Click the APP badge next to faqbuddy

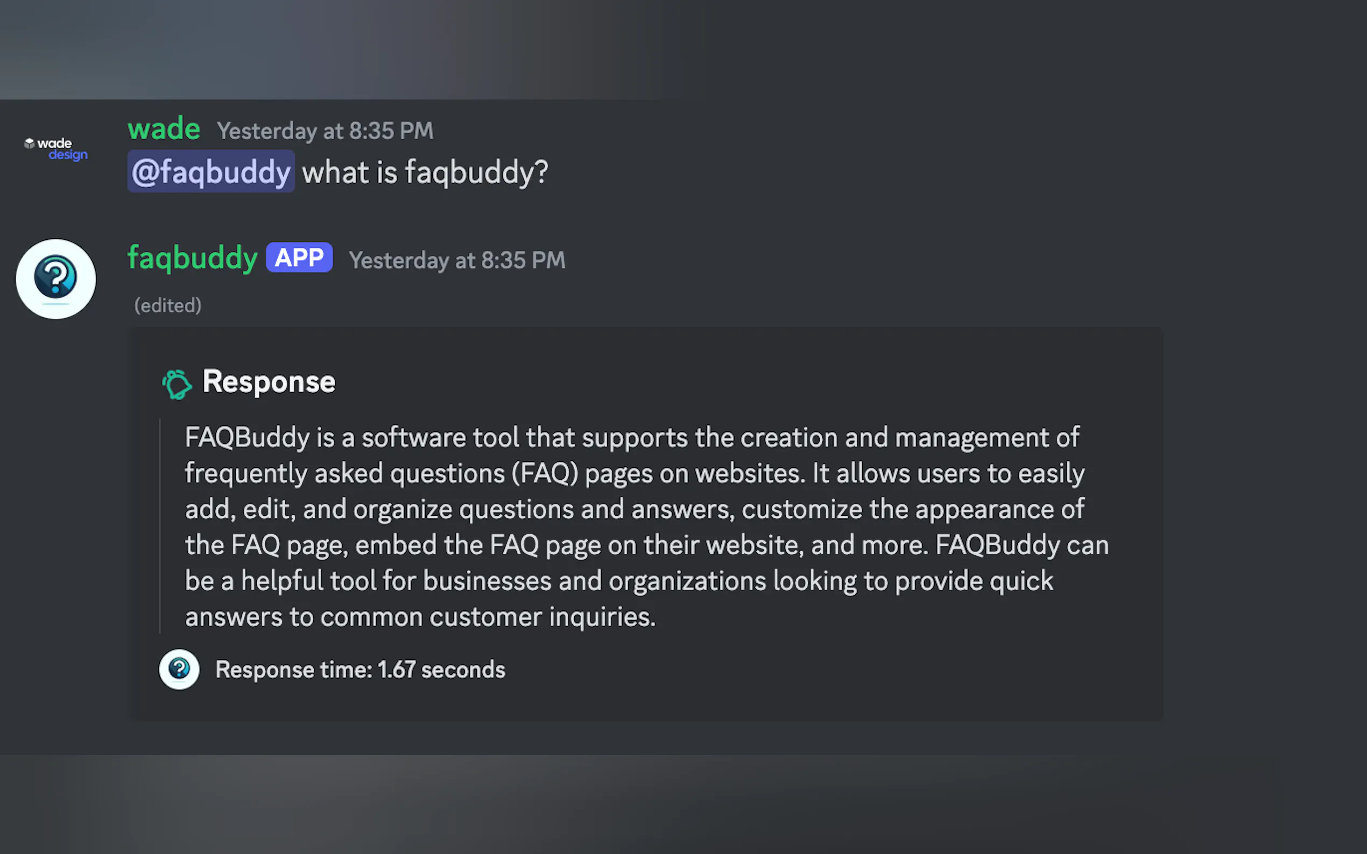[x=299, y=258]
